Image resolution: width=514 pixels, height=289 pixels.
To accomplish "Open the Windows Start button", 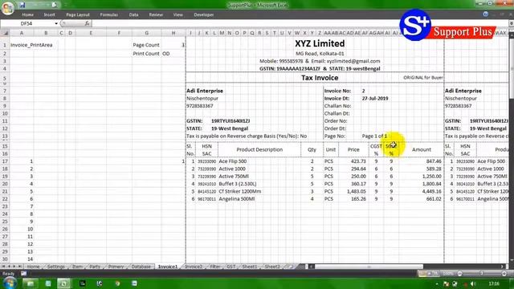I will point(10,283).
